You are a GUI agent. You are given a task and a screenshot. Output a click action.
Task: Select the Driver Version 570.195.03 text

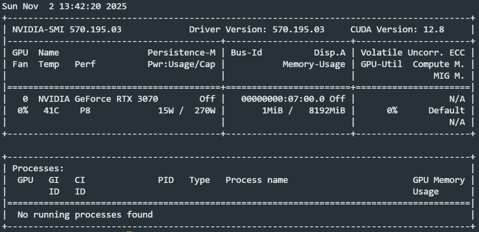[256, 29]
